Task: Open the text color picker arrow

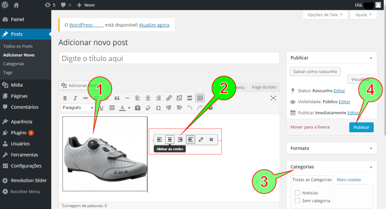Action: pos(129,108)
